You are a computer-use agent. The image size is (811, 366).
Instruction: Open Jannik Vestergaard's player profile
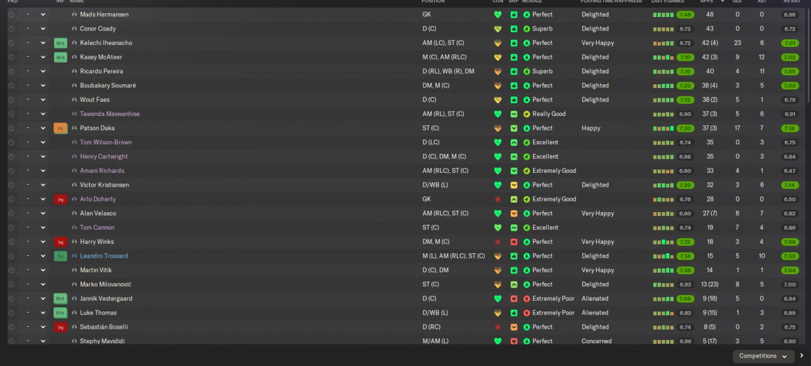pyautogui.click(x=106, y=298)
